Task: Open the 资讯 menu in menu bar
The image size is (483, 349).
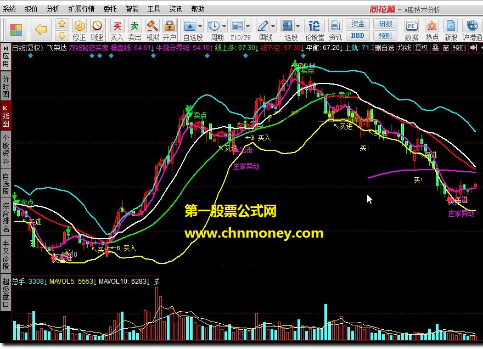Action: 176,9
